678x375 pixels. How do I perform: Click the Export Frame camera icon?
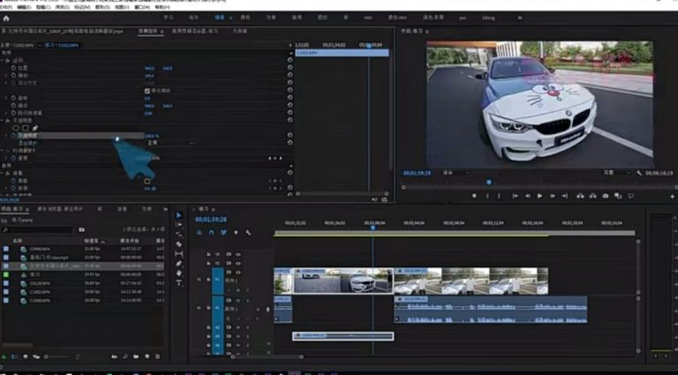click(x=605, y=196)
